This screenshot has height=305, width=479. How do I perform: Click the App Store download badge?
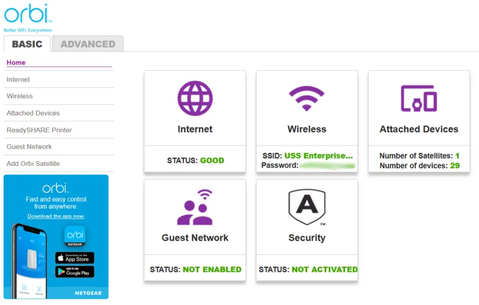pyautogui.click(x=75, y=257)
